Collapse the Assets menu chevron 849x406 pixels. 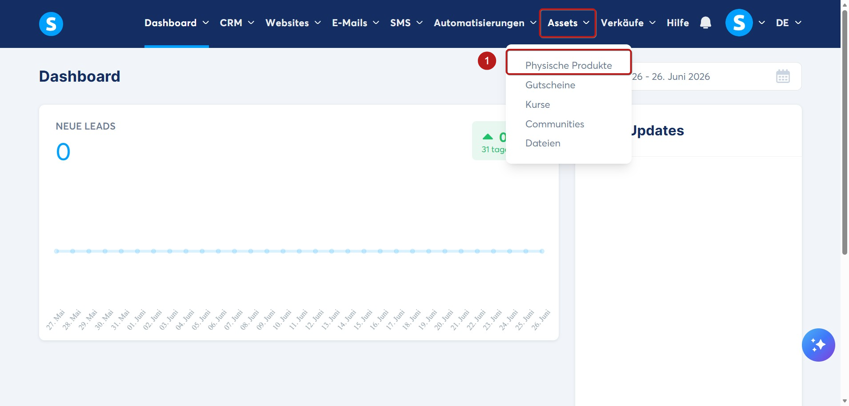pos(586,23)
